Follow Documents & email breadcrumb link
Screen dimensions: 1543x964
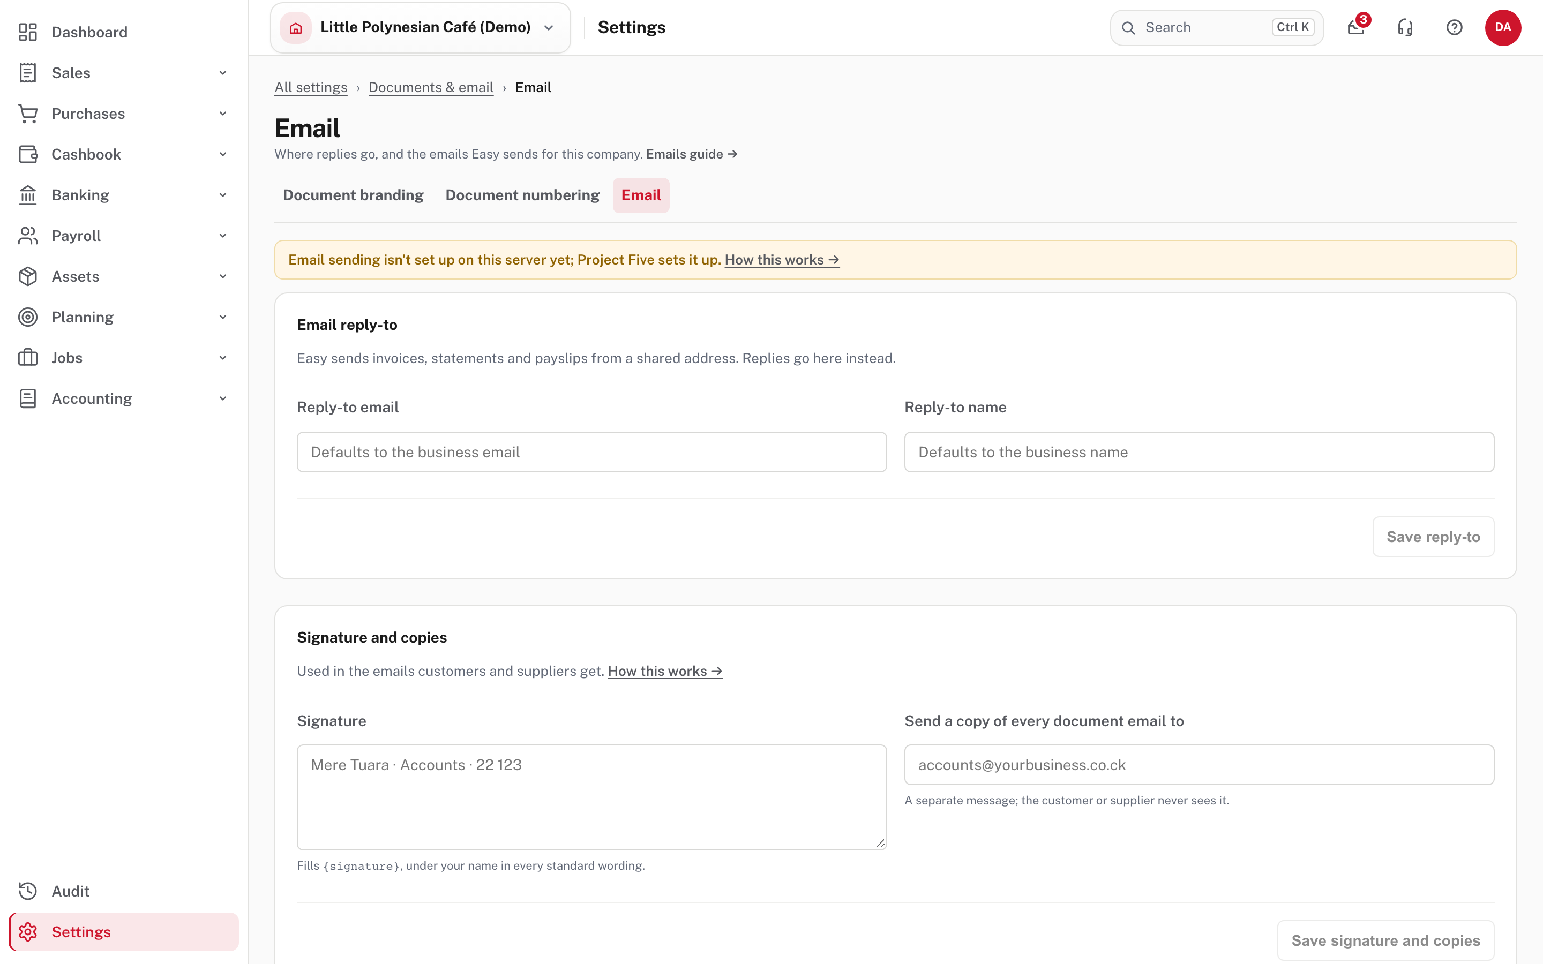click(x=431, y=87)
